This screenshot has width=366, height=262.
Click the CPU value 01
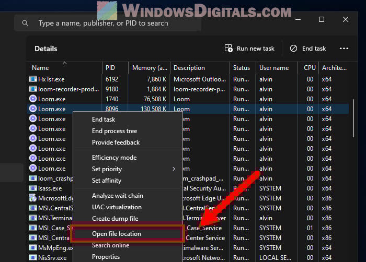tap(310, 228)
